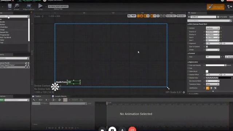The width and height of the screenshot is (233, 131).
Task: Select Image widget in palette
Action: point(3,30)
